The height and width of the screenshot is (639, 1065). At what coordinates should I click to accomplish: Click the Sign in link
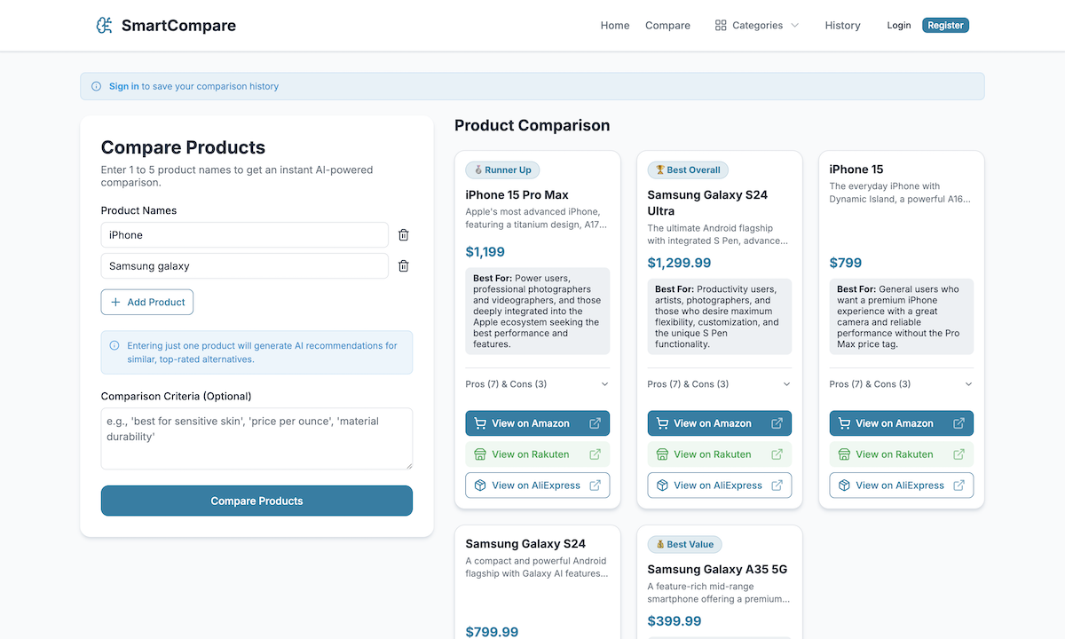pyautogui.click(x=123, y=86)
